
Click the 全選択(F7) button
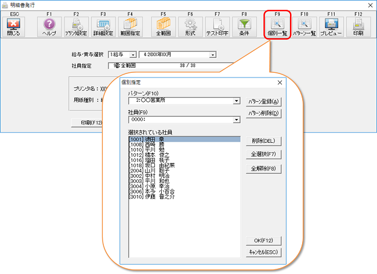tap(264, 154)
